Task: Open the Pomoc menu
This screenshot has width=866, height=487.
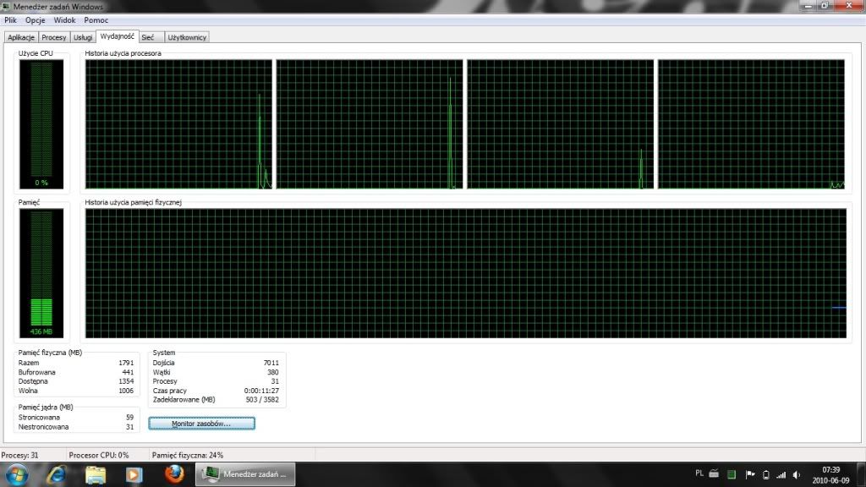Action: click(x=96, y=20)
